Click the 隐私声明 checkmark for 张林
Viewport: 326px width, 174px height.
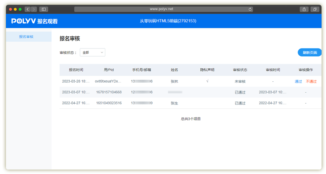tap(207, 81)
